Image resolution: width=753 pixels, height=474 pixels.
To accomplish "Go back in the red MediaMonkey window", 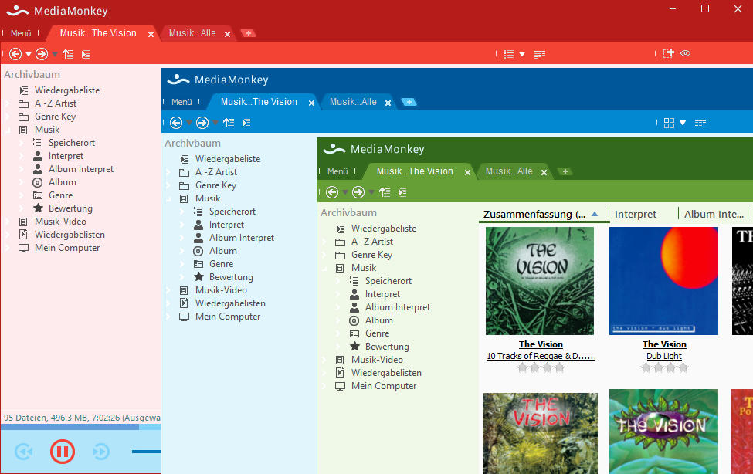I will pyautogui.click(x=15, y=54).
